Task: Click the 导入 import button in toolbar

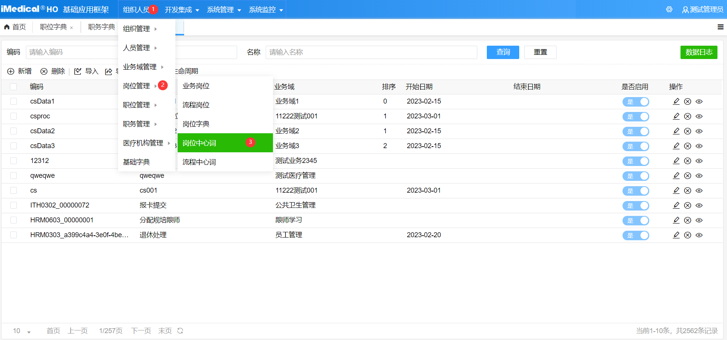Action: click(x=86, y=71)
